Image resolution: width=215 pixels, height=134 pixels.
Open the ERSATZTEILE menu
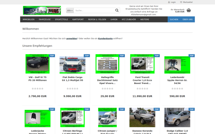(x=61, y=19)
